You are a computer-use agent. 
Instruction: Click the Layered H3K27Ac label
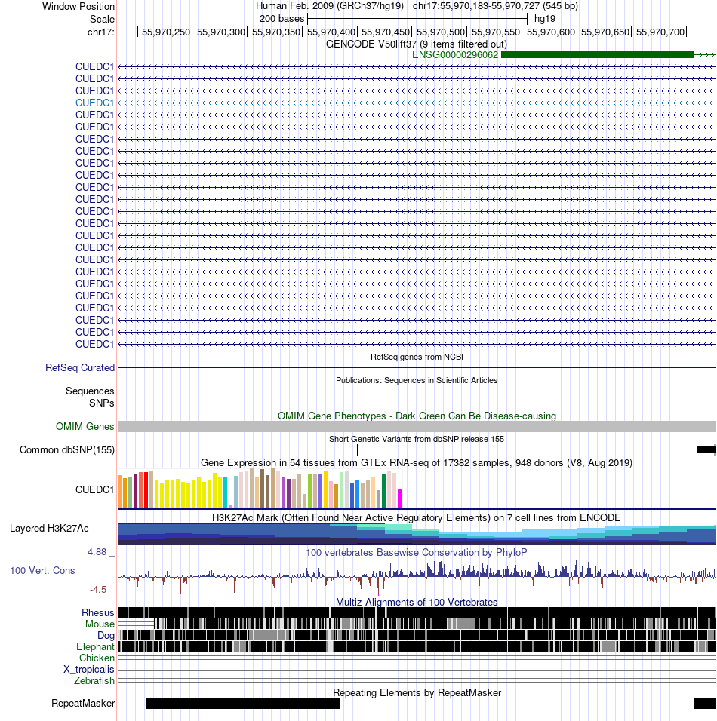(49, 529)
